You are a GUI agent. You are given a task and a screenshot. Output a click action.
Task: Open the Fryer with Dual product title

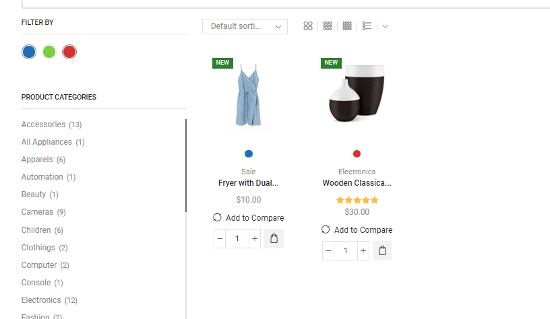[248, 183]
